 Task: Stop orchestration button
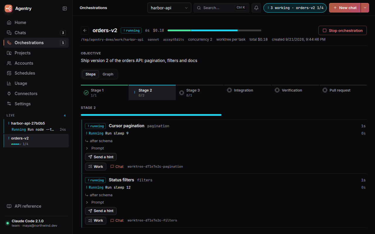coord(342,30)
